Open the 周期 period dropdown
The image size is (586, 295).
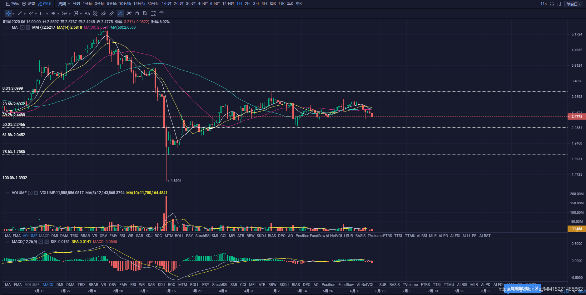(64, 4)
